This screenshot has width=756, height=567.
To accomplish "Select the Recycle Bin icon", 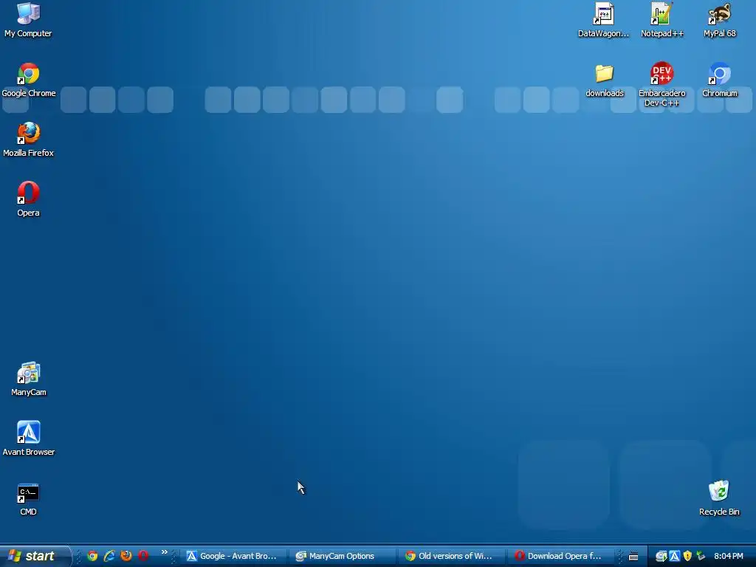I will [x=719, y=498].
